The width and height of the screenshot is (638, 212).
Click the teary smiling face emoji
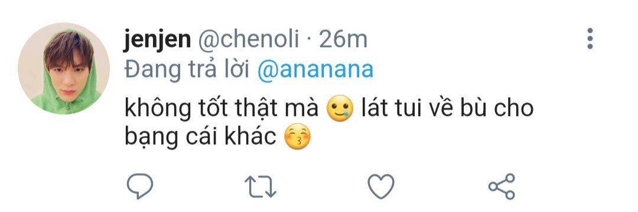pyautogui.click(x=340, y=108)
